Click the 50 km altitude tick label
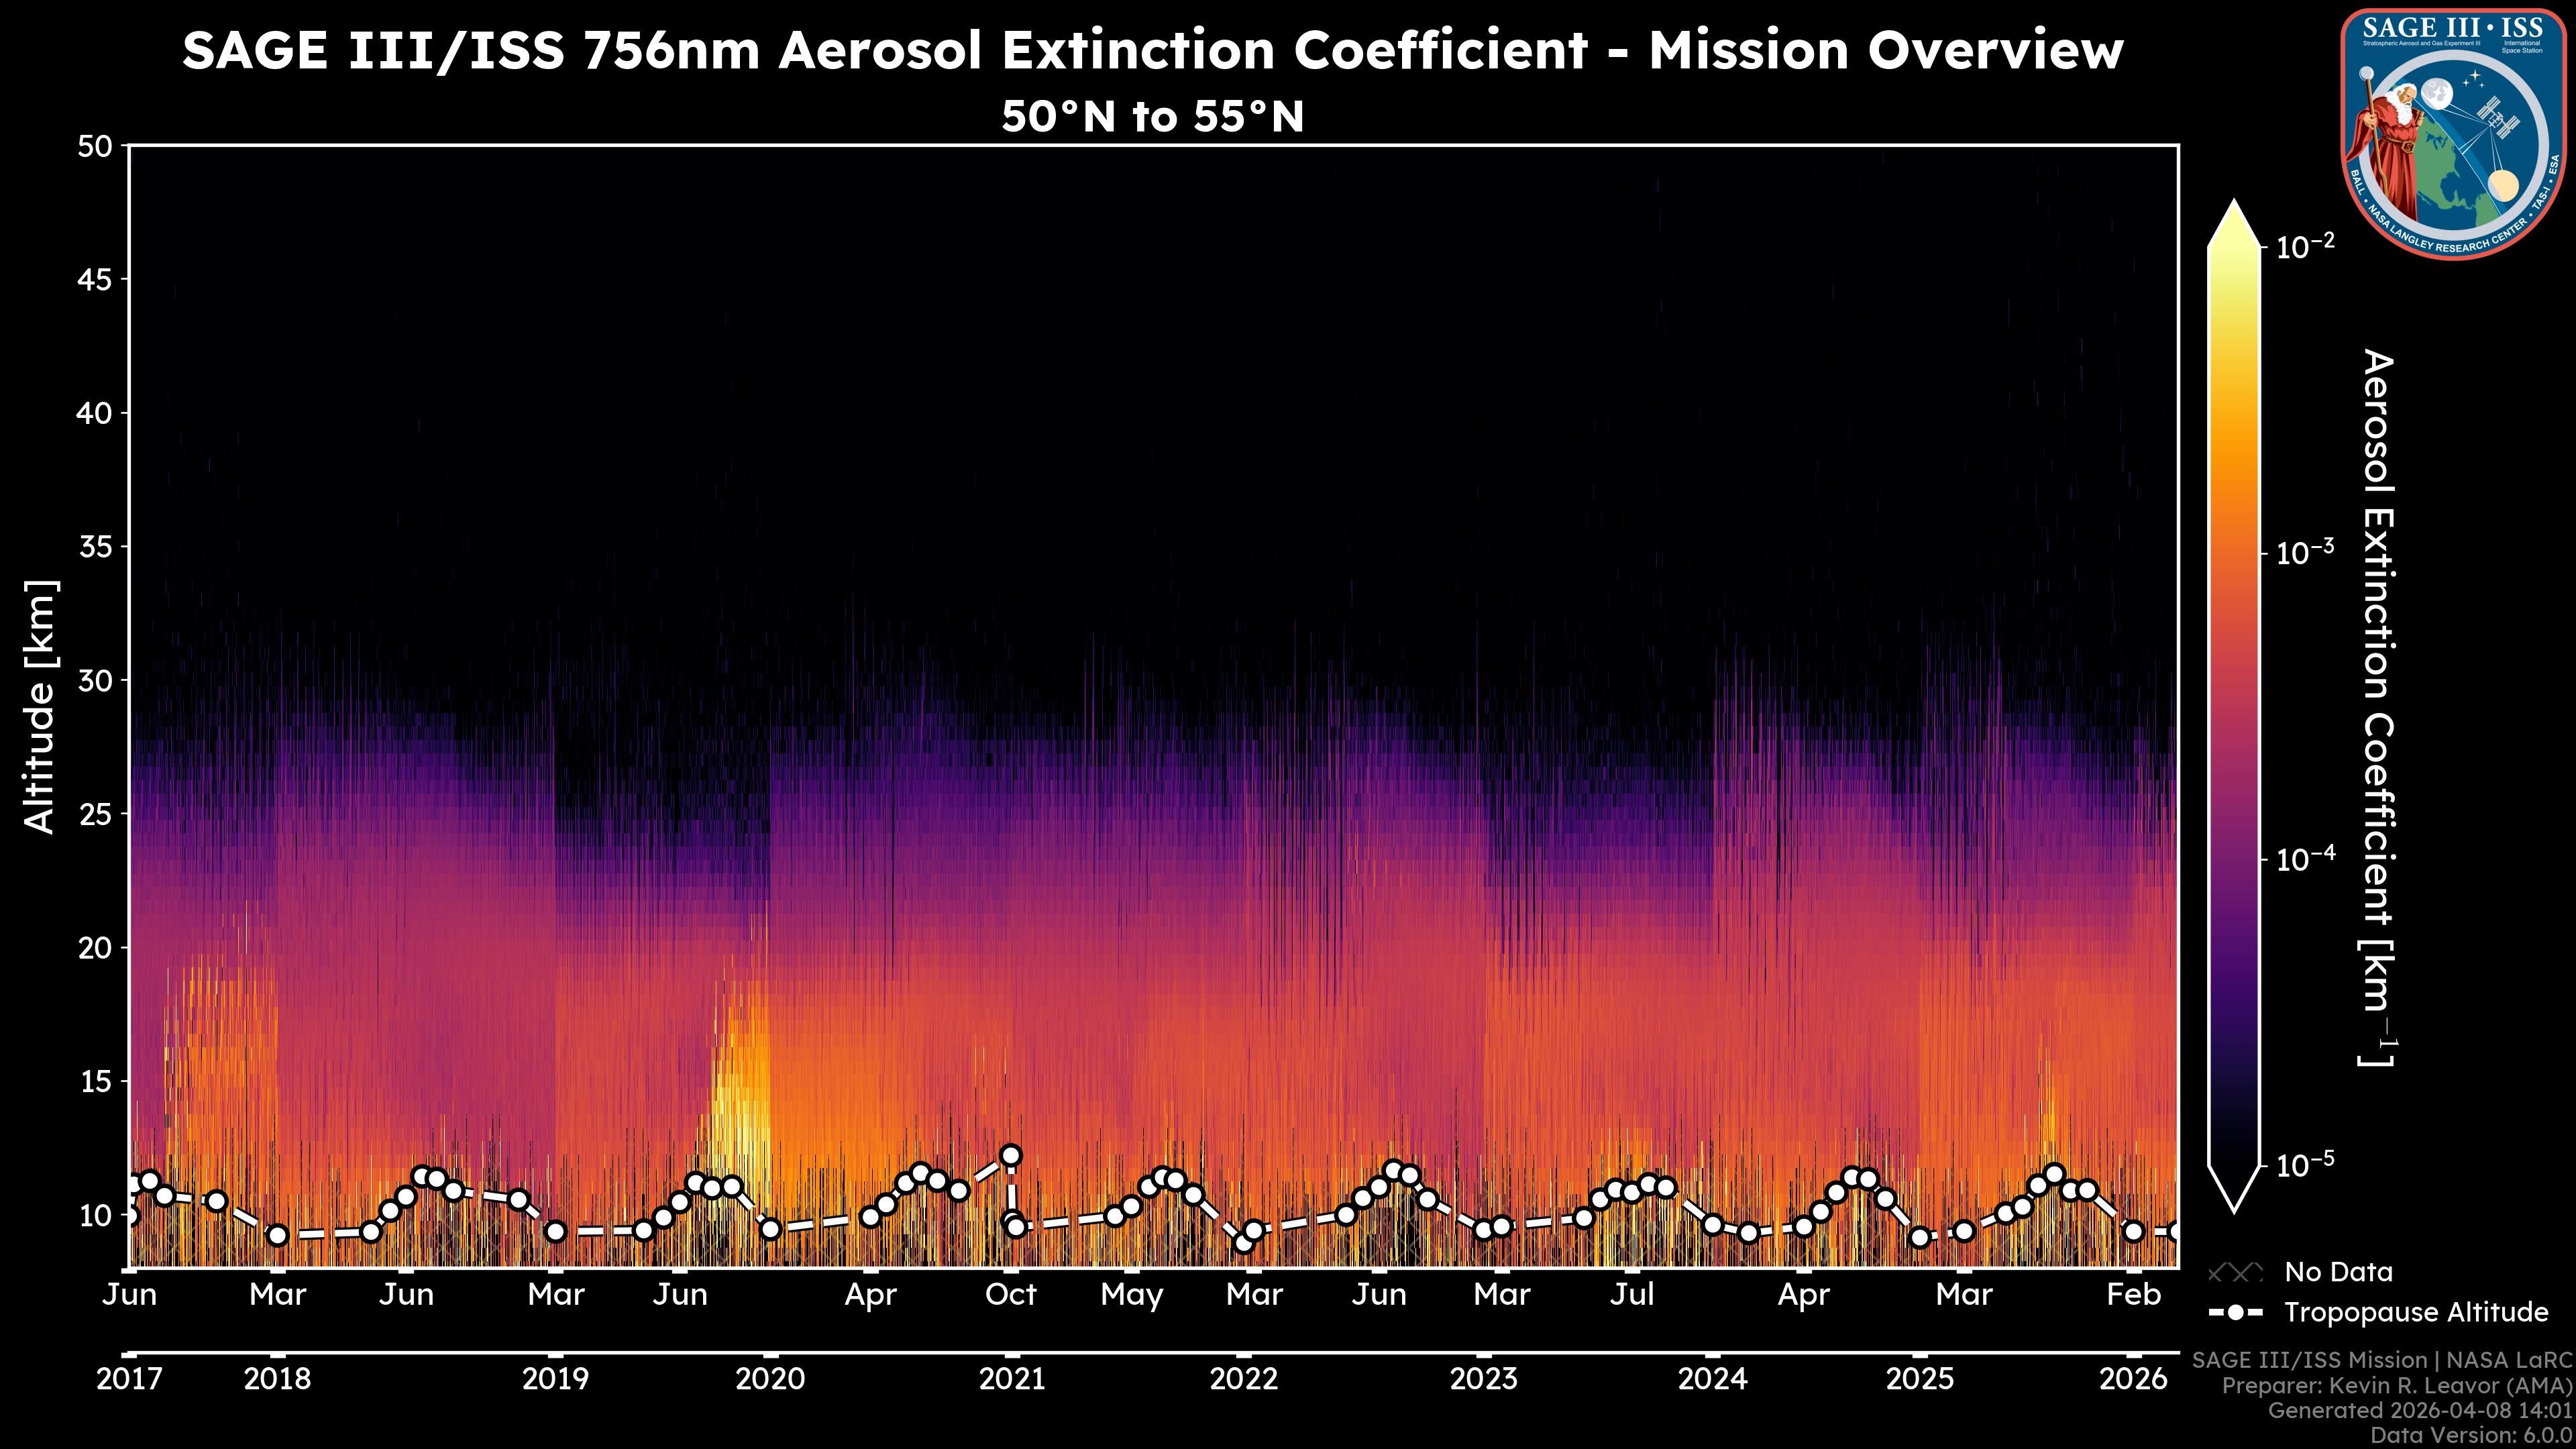2576x1449 pixels. coord(95,147)
